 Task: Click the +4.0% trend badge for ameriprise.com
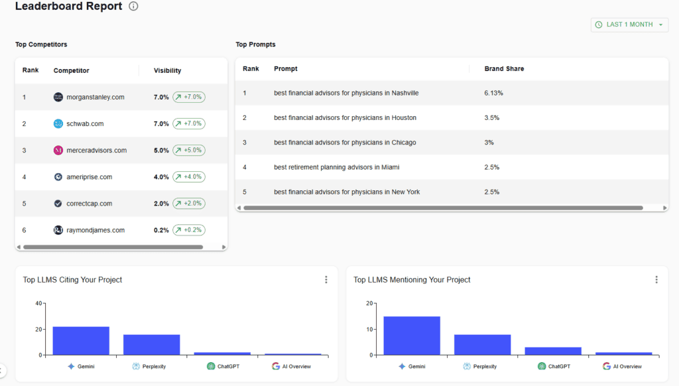[x=189, y=177]
